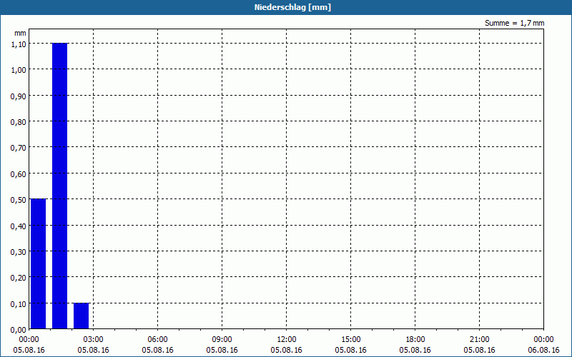Click the 18:00 time axis label

(x=415, y=340)
